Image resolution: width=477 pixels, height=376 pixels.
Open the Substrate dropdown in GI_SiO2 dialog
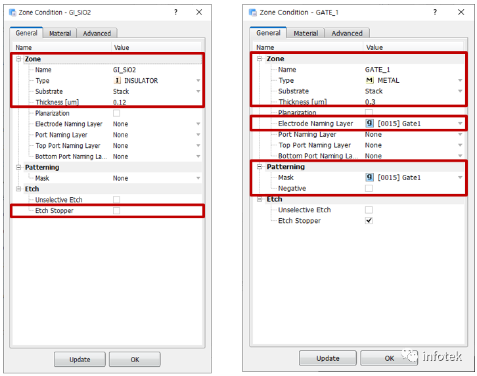[x=198, y=91]
